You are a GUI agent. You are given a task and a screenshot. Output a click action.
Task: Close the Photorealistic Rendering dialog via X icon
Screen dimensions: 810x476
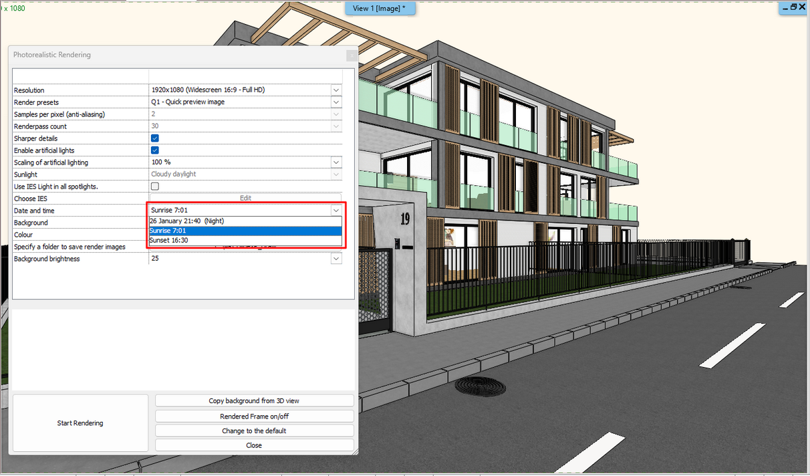pos(352,55)
